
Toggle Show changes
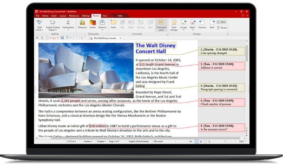pyautogui.click(x=221, y=22)
